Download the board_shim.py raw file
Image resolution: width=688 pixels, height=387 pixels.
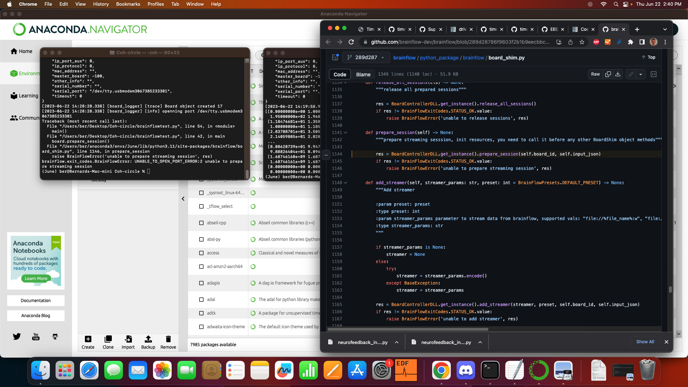pos(618,74)
